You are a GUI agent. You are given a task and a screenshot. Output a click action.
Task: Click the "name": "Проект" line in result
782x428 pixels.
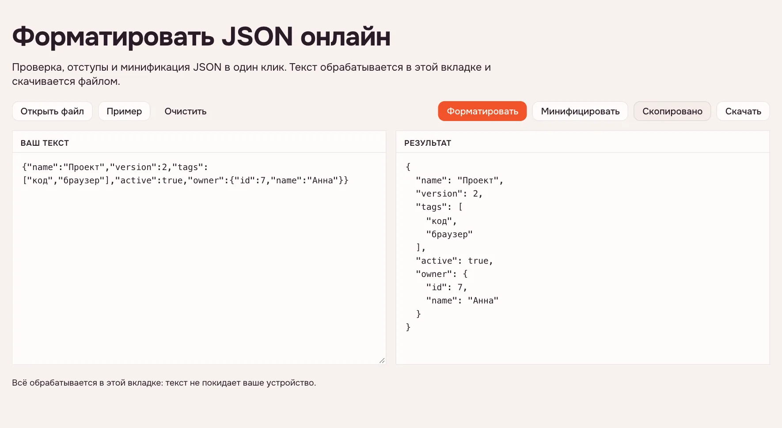coord(459,180)
